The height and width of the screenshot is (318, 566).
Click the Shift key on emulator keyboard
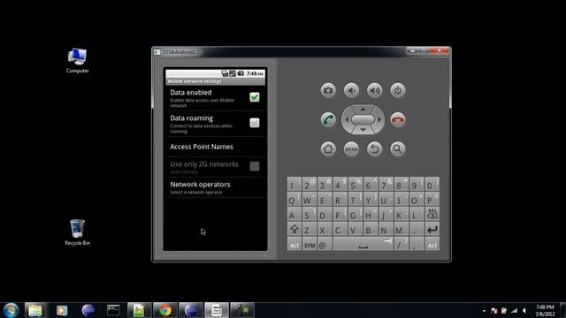click(x=294, y=230)
